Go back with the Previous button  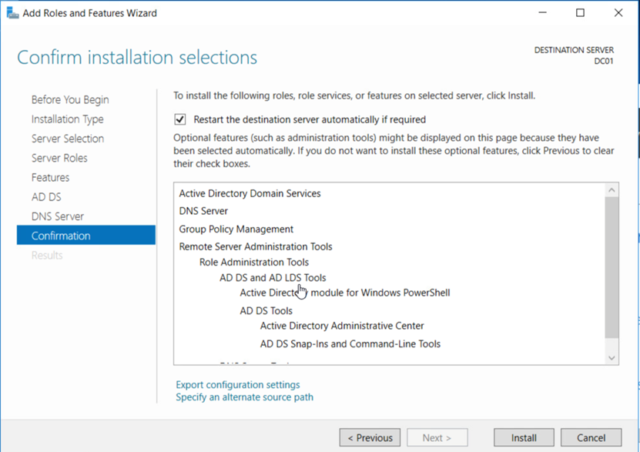[x=370, y=437]
